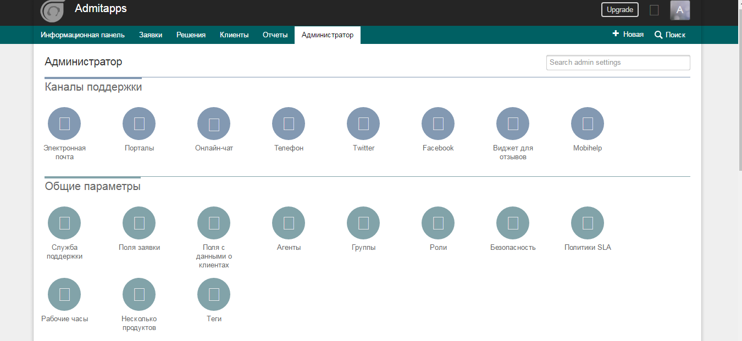The height and width of the screenshot is (341, 742).
Task: Open Виджет для отзывов icon
Action: (513, 124)
